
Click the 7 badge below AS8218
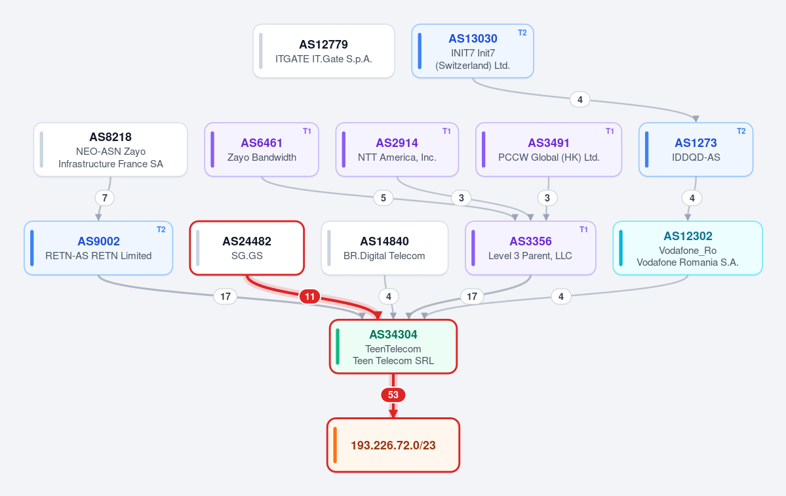[105, 197]
